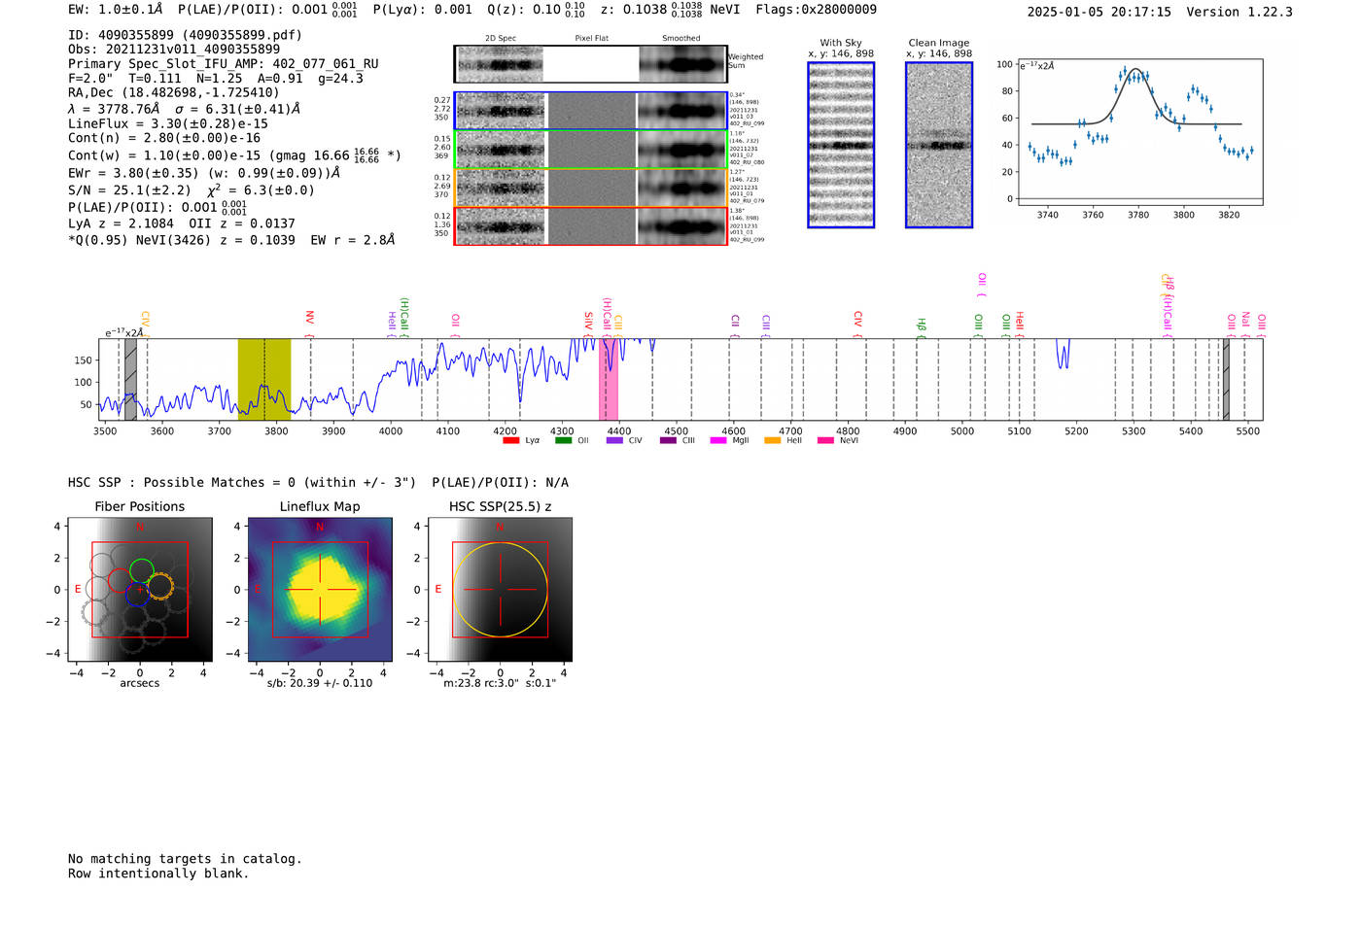Open the Lineflux Map panel
The width and height of the screenshot is (1361, 926).
[320, 590]
